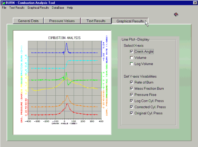Uncheck the Crank Angle checkbox

point(131,51)
